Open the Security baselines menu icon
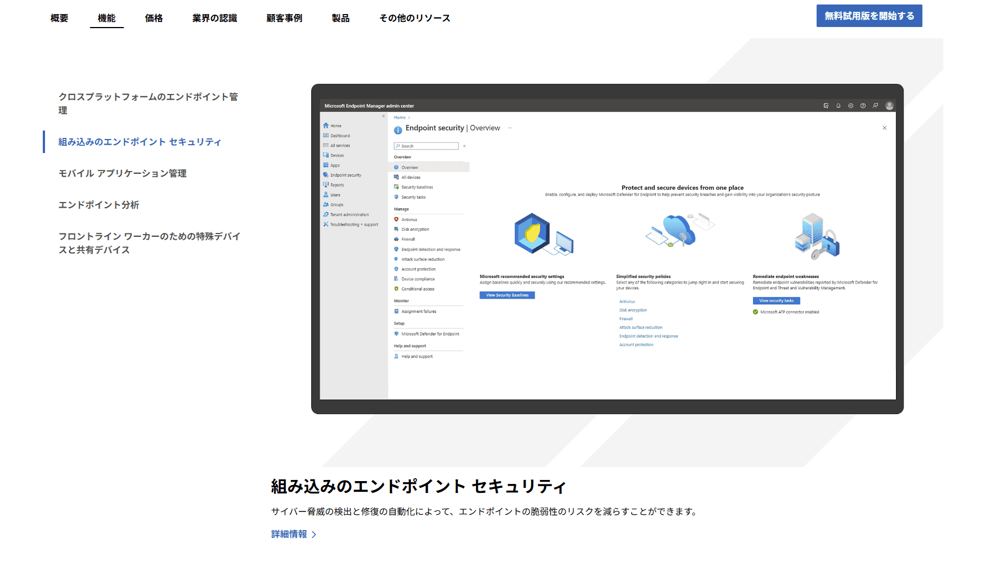 [x=396, y=187]
